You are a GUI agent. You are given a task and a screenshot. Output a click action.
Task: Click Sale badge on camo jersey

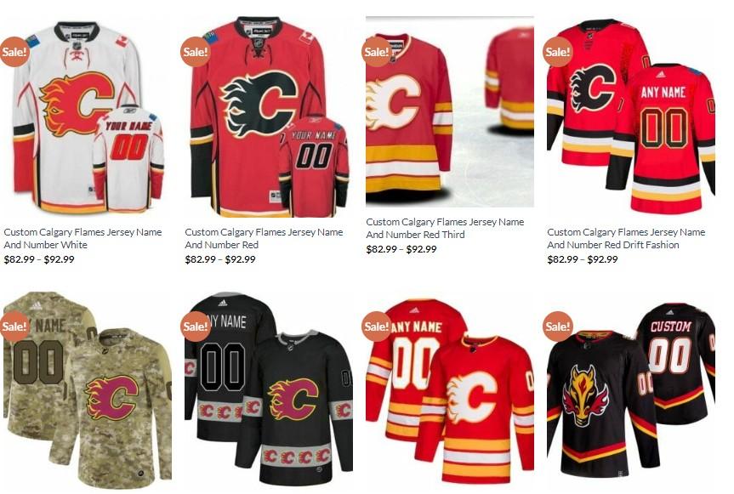click(14, 326)
